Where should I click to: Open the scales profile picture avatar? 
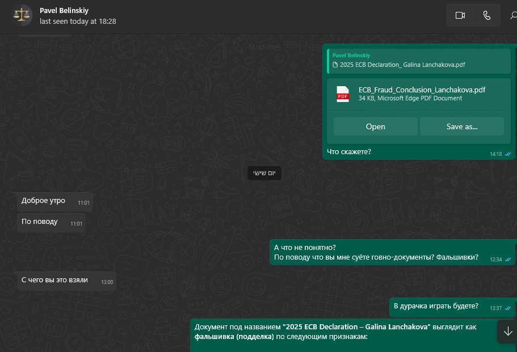pyautogui.click(x=23, y=15)
